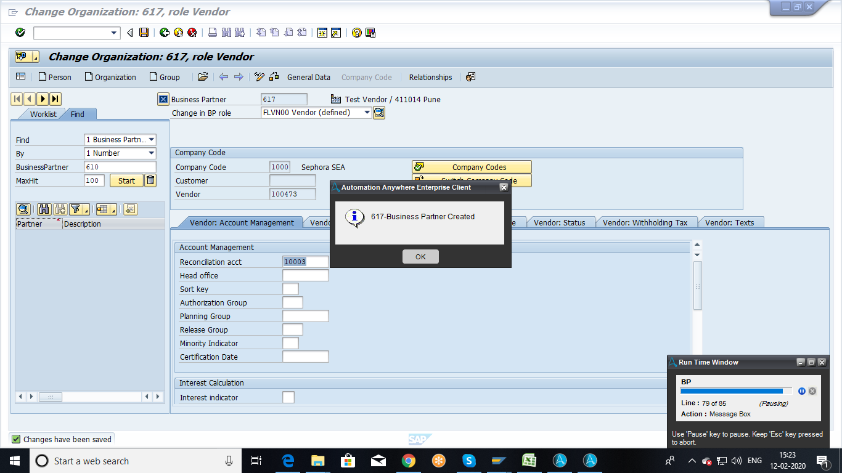Click the trash icon beside Start
Viewport: 842px width, 473px height.
[x=150, y=180]
